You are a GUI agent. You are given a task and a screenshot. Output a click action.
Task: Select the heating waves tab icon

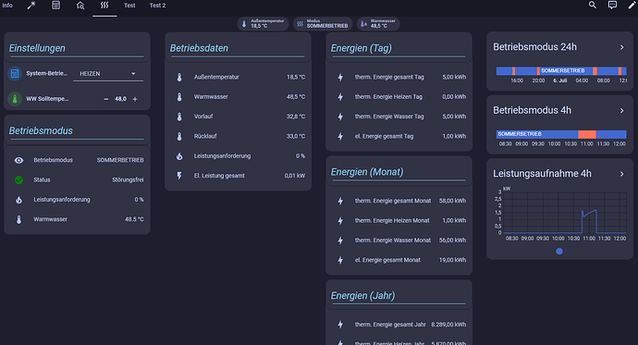click(x=104, y=6)
